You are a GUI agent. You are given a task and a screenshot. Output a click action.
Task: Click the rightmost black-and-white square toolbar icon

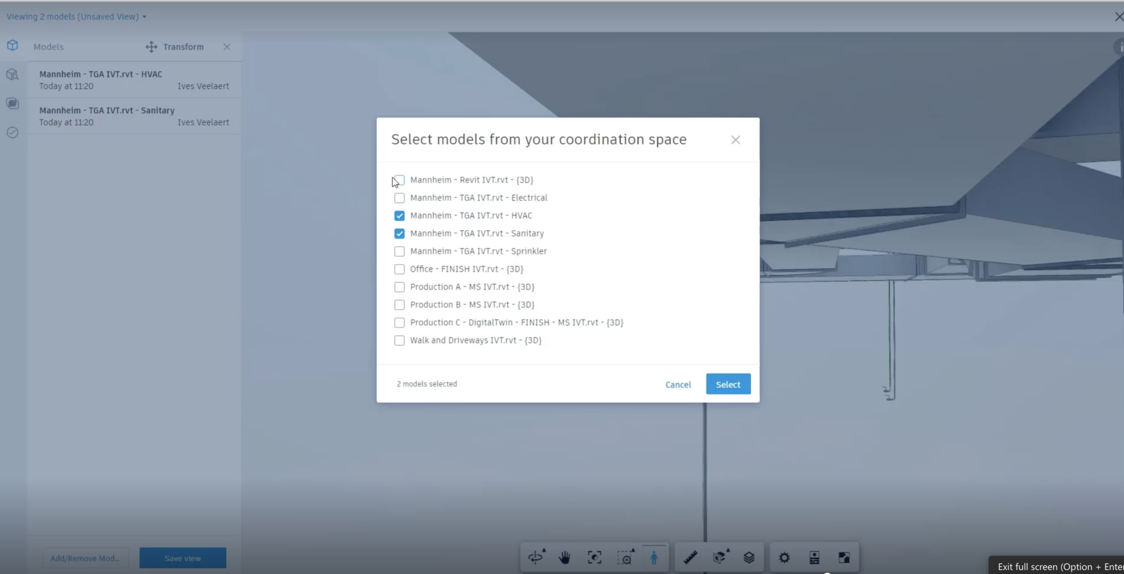click(x=844, y=557)
